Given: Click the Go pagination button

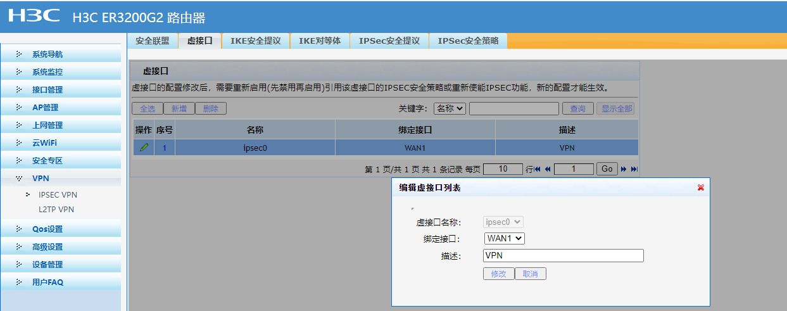Looking at the screenshot, I should coord(607,169).
